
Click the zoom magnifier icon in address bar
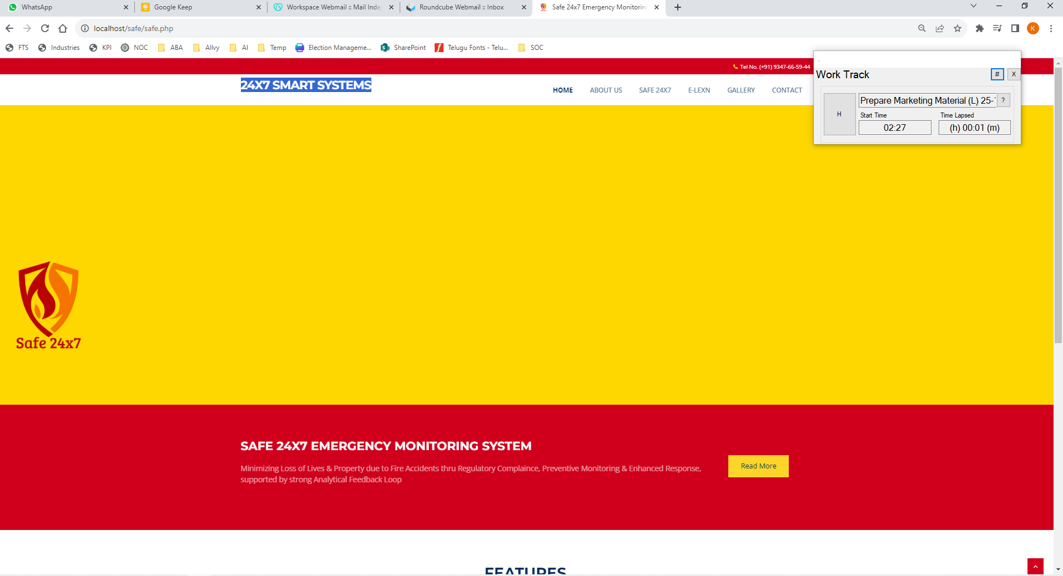922,28
